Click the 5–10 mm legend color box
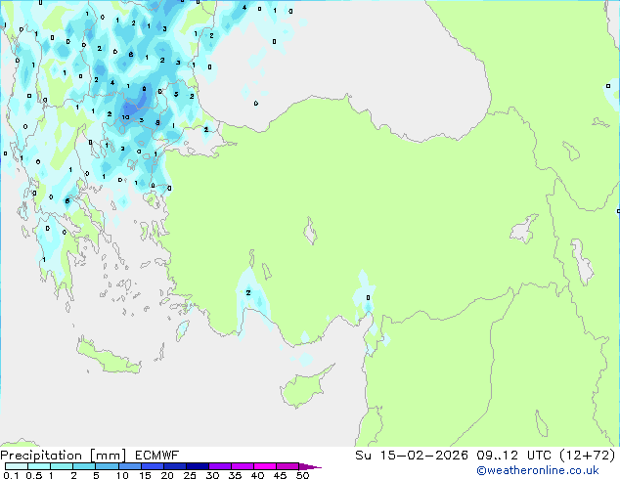 point(107,466)
